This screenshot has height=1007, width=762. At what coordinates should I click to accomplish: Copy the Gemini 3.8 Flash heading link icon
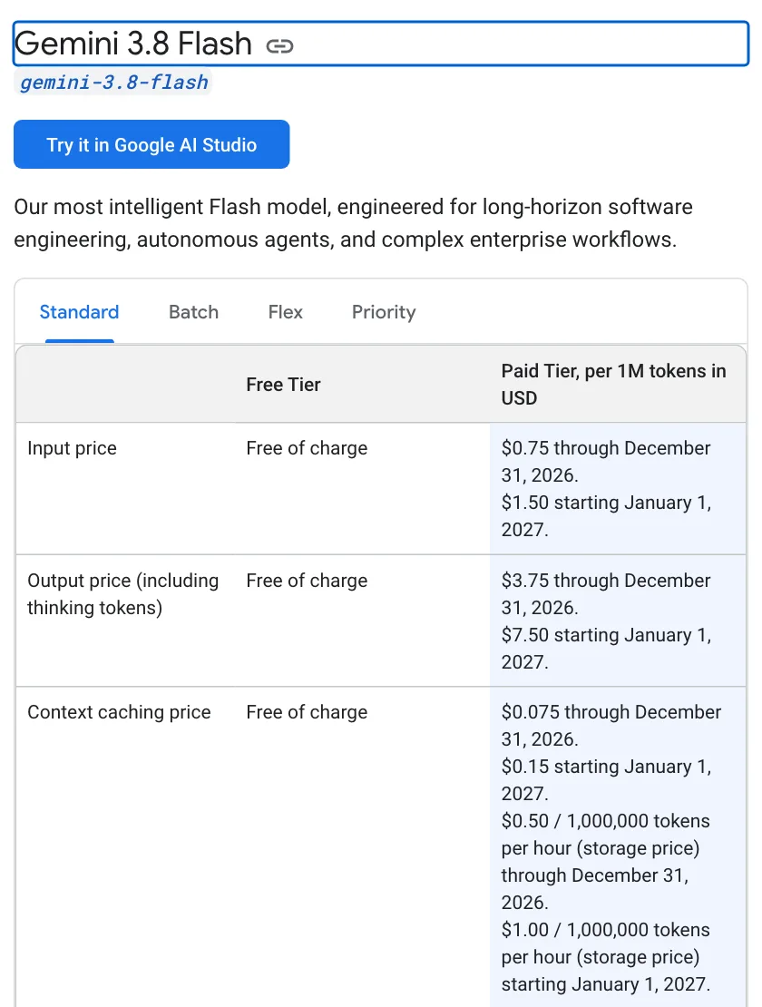click(x=280, y=46)
